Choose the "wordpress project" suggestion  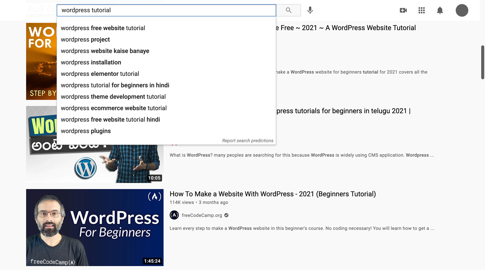(85, 40)
